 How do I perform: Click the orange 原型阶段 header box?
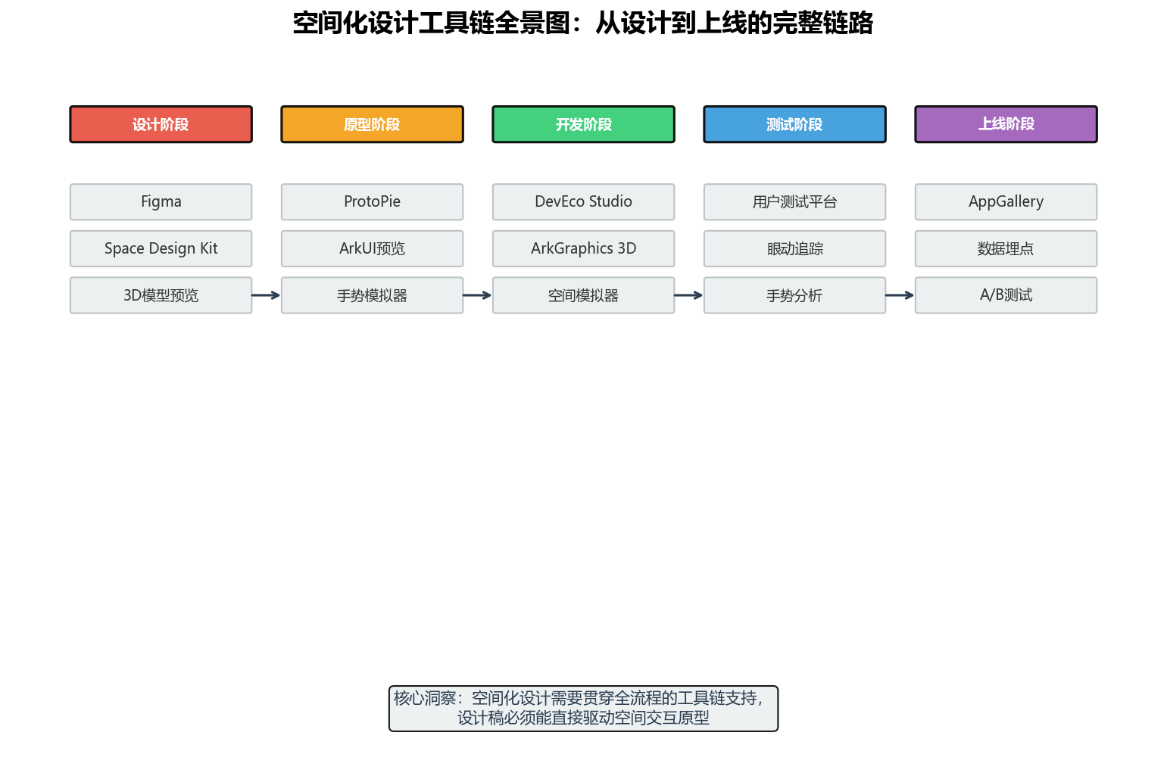pyautogui.click(x=372, y=124)
